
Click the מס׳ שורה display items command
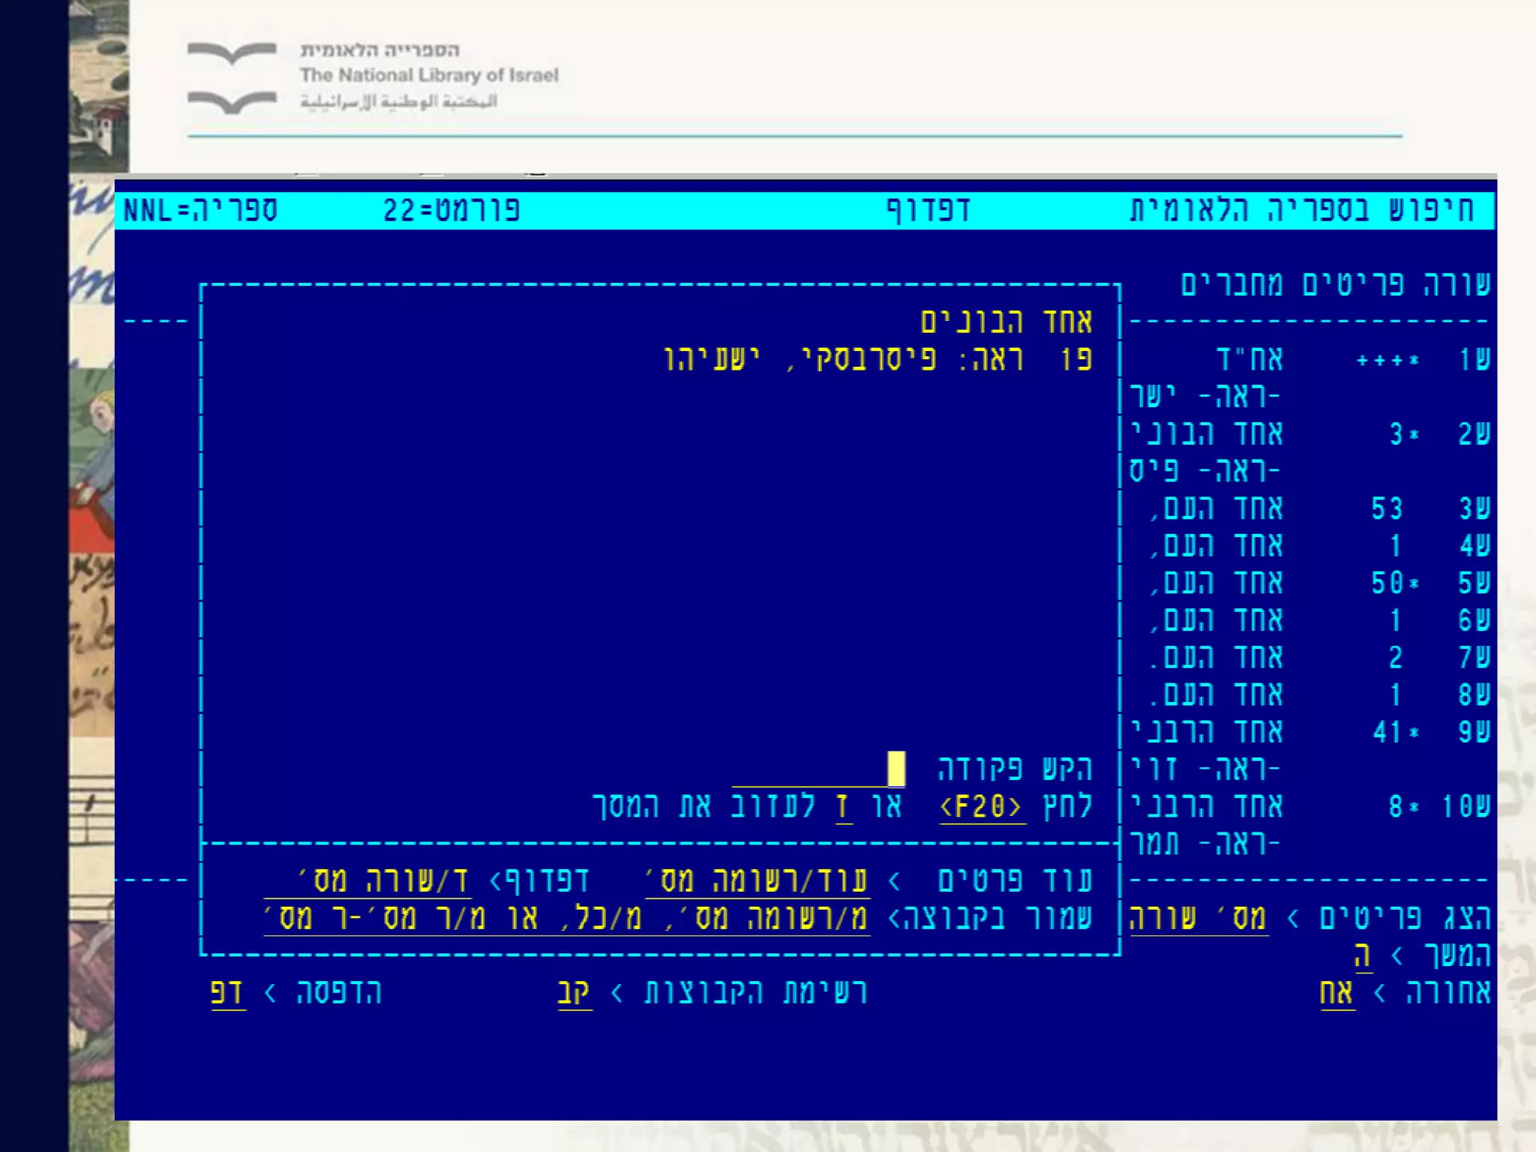tap(1198, 918)
